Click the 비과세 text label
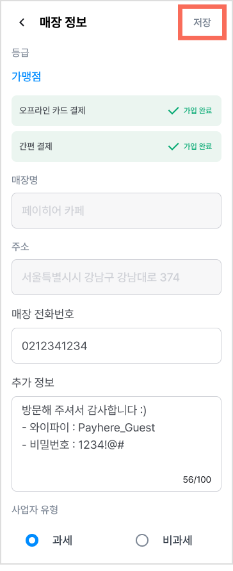Image resolution: width=233 pixels, height=571 pixels. (x=177, y=540)
